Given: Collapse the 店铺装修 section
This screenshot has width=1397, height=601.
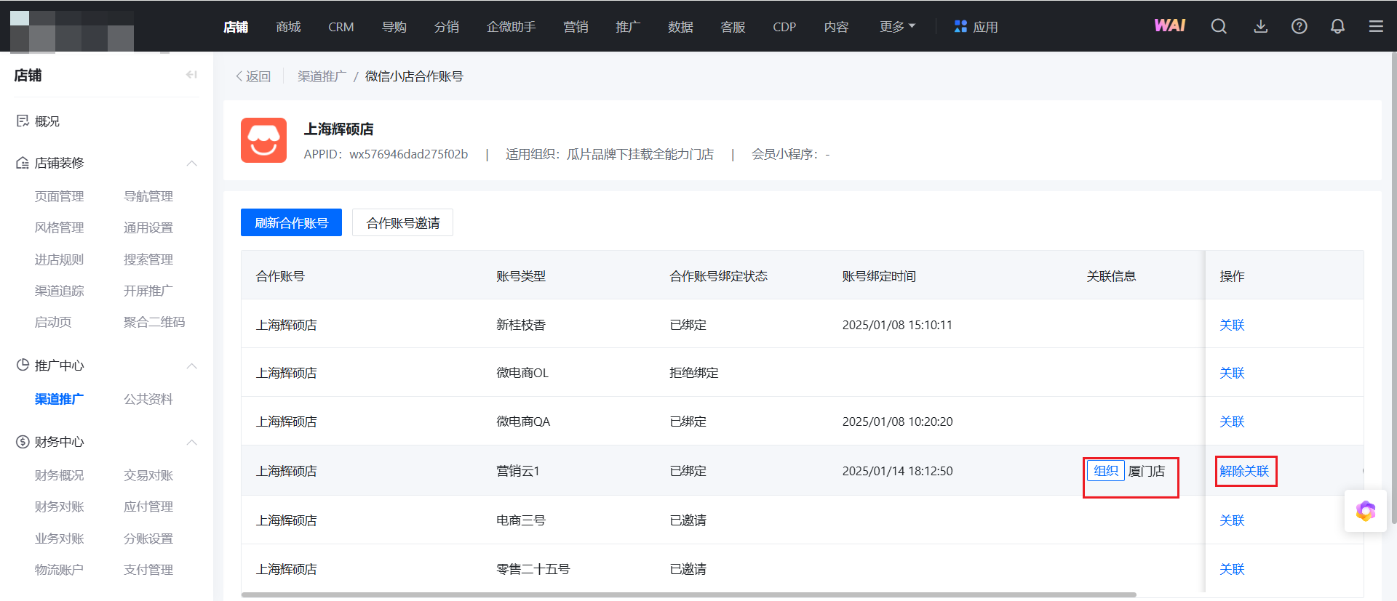Looking at the screenshot, I should (191, 163).
